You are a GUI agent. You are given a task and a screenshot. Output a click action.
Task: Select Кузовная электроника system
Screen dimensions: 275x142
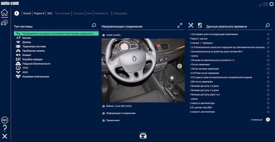point(56,76)
